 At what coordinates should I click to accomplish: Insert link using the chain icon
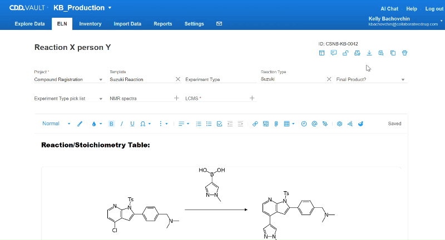255,124
